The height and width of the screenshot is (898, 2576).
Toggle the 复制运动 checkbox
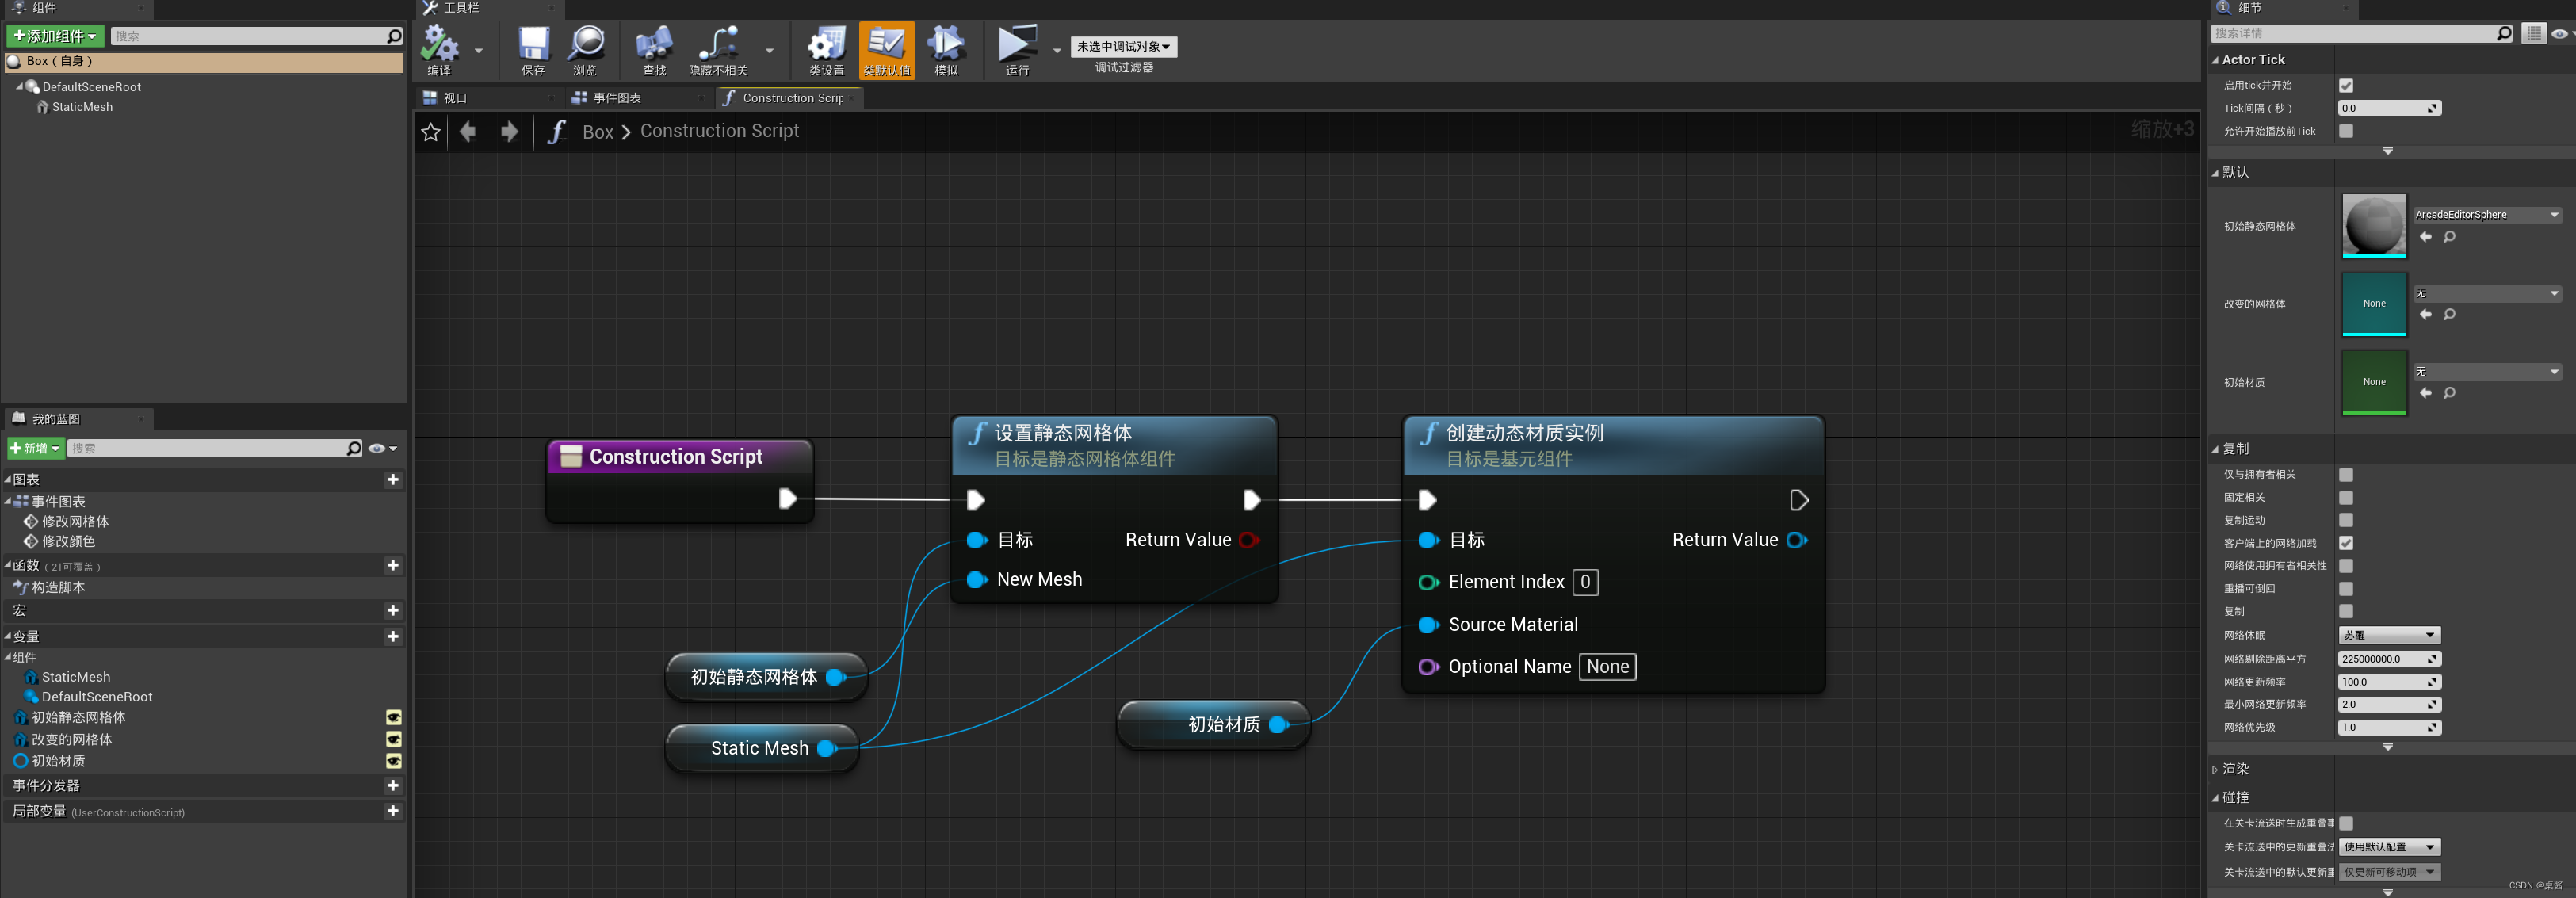[x=2345, y=520]
